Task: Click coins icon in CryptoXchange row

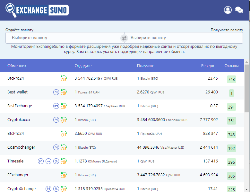Action: (64, 189)
